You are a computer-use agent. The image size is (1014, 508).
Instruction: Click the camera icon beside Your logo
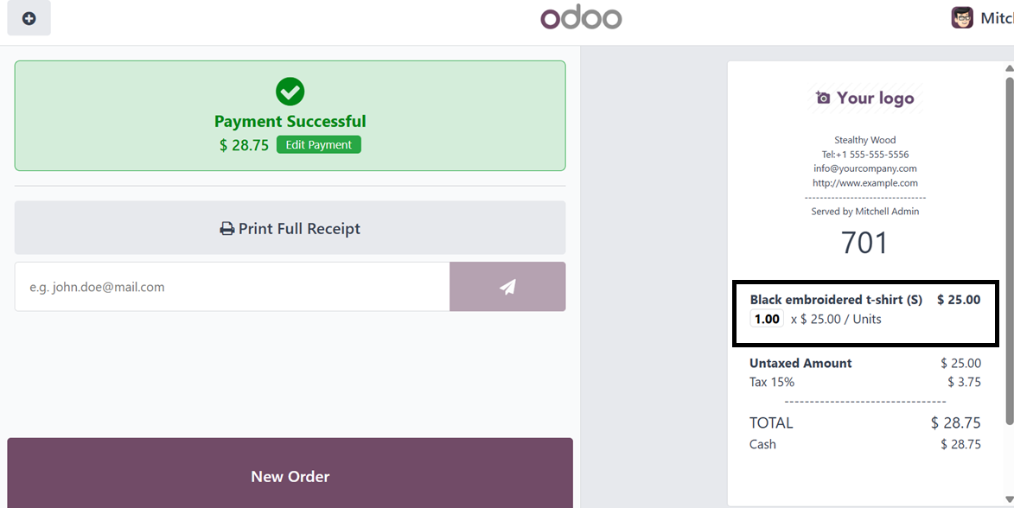pyautogui.click(x=823, y=98)
